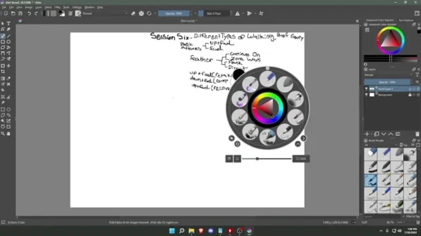Open layer filter funnel dropdown
This screenshot has height=236, width=421.
click(x=417, y=75)
